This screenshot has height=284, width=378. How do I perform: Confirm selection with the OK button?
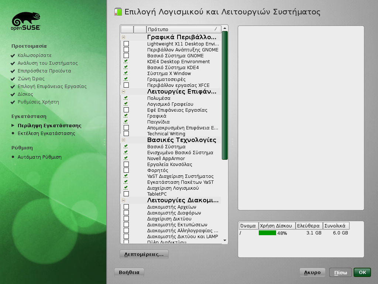[x=362, y=273]
